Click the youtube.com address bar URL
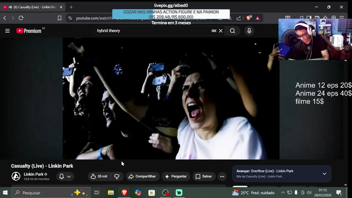Image resolution: width=352 pixels, height=198 pixels. click(94, 18)
